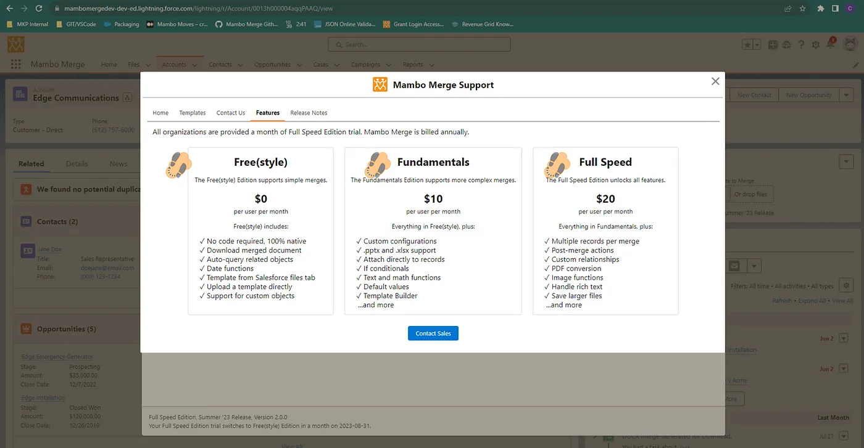Expand the Contacts nav dropdown chevron

pos(240,65)
